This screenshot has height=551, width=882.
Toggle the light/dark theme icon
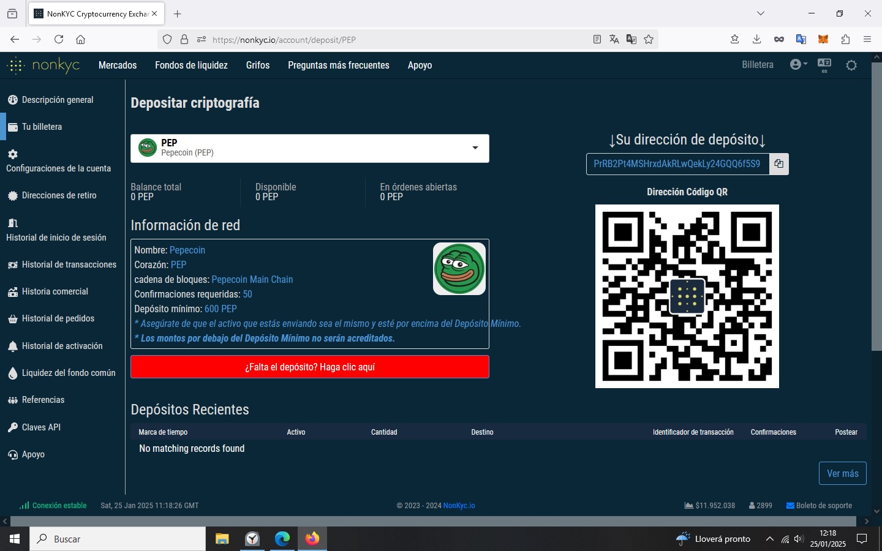851,65
